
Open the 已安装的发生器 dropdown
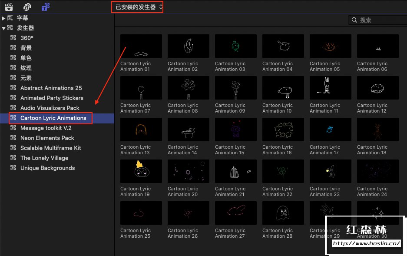(137, 7)
